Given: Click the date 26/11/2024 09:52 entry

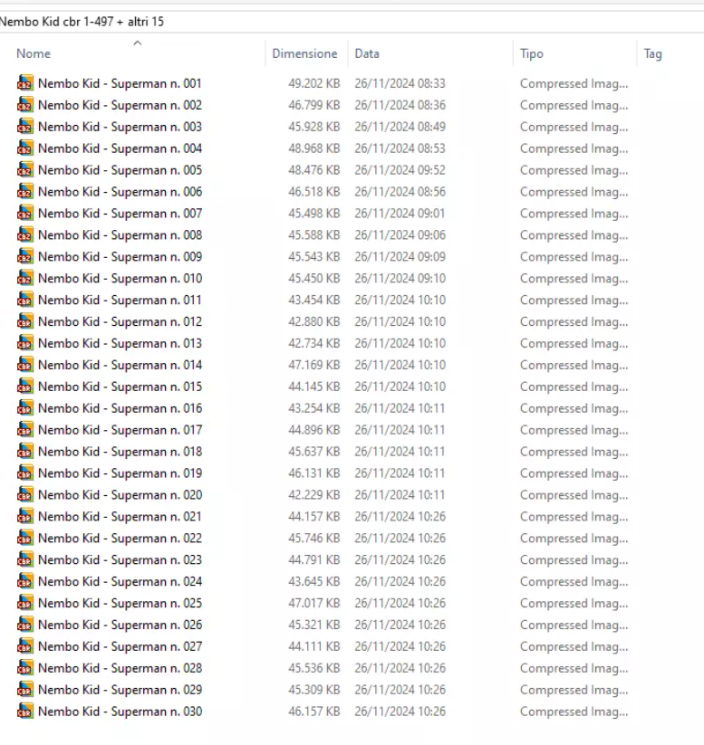Looking at the screenshot, I should pos(400,170).
